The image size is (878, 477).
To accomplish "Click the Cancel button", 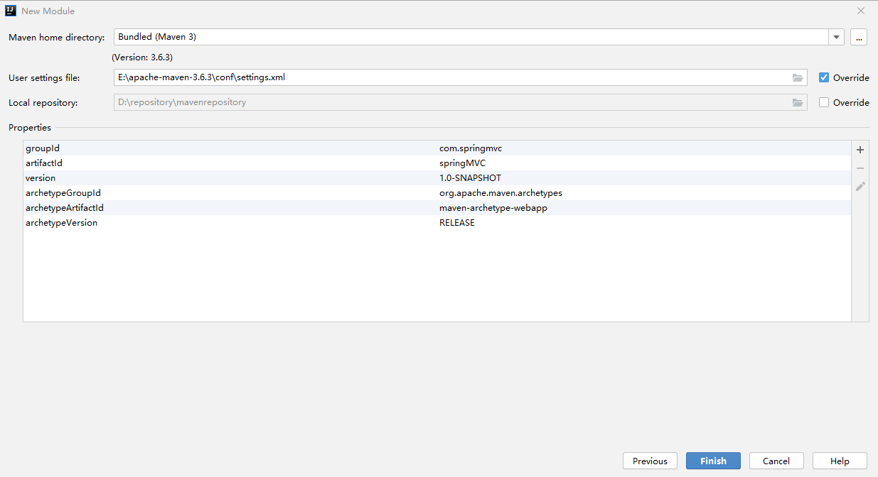I will 776,461.
